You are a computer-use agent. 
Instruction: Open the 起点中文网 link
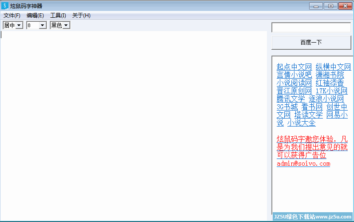click(294, 67)
